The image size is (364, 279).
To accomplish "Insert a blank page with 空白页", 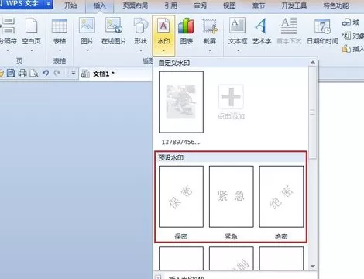I will (31, 26).
